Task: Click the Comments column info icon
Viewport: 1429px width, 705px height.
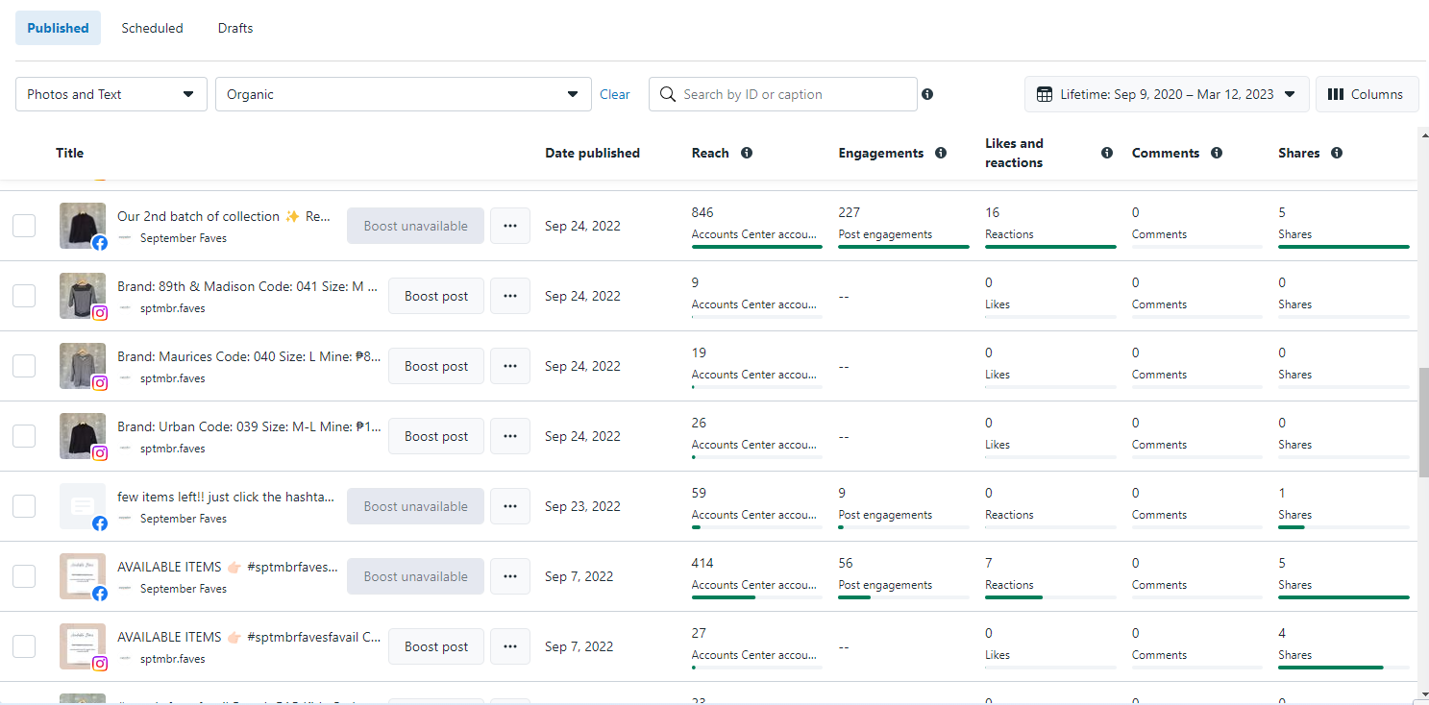Action: pos(1217,154)
